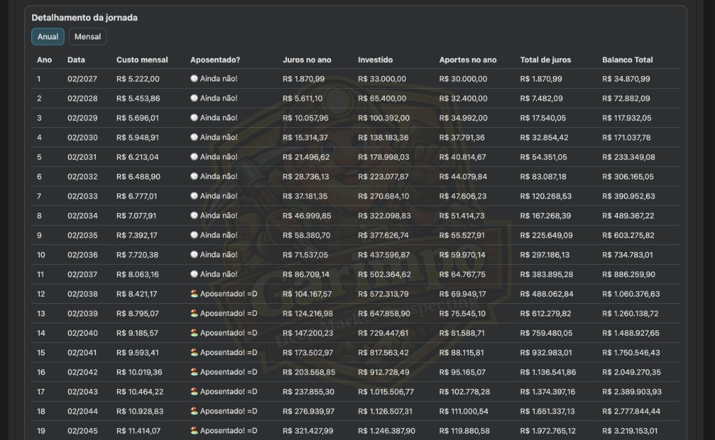Click the 'Total de juros' column header

[x=545, y=60]
